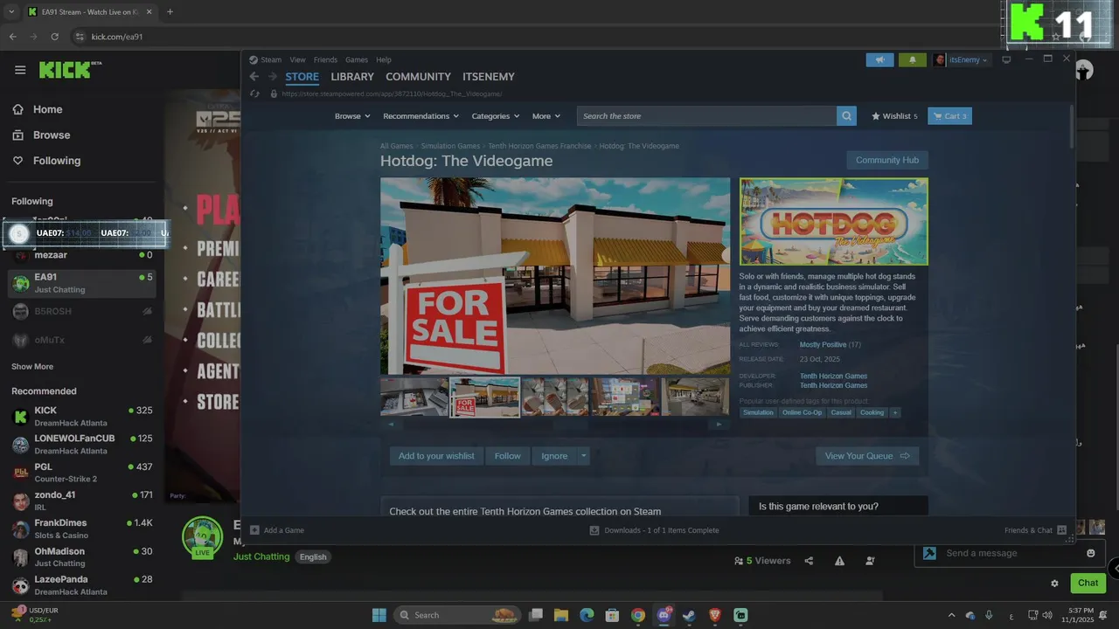The width and height of the screenshot is (1119, 629).
Task: Click the Steam announcements megaphone button
Action: (880, 59)
